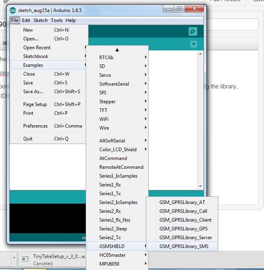Open the Series2_Sleep example
Image resolution: width=264 pixels, height=270 pixels.
[117, 229]
